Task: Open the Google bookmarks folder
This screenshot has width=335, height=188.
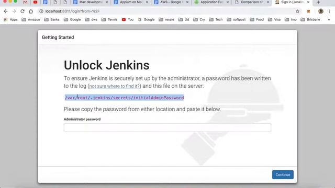Action: point(72,19)
